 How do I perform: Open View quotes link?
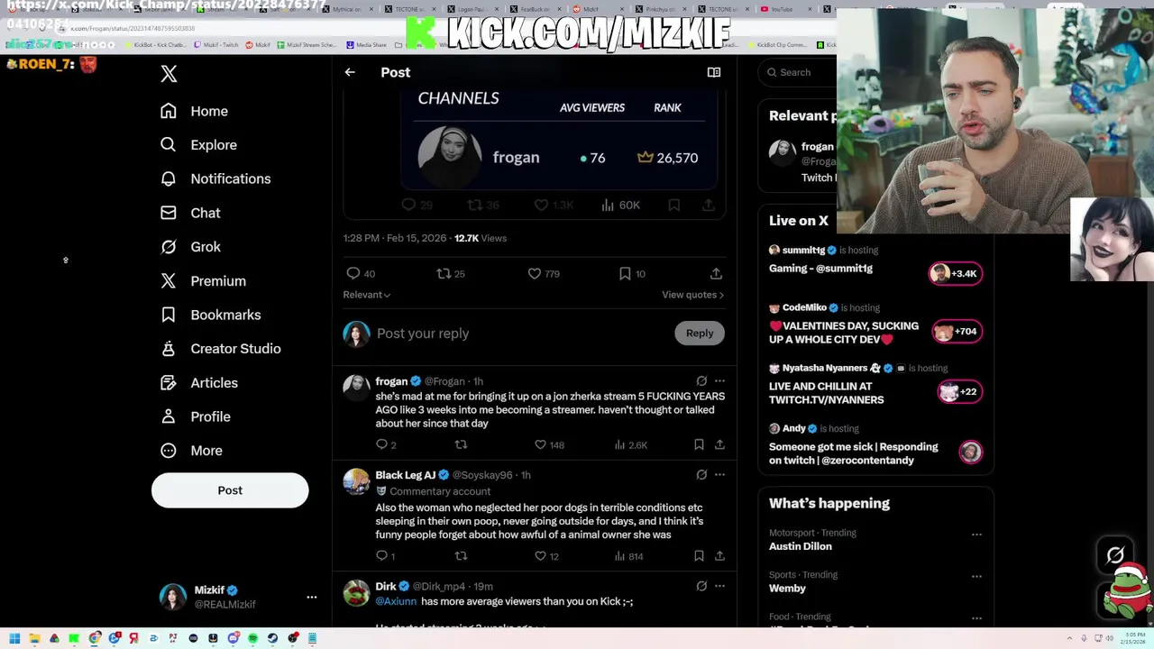click(x=692, y=295)
